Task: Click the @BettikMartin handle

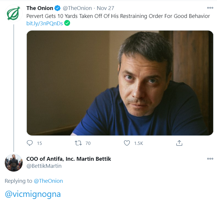Action: tap(44, 166)
